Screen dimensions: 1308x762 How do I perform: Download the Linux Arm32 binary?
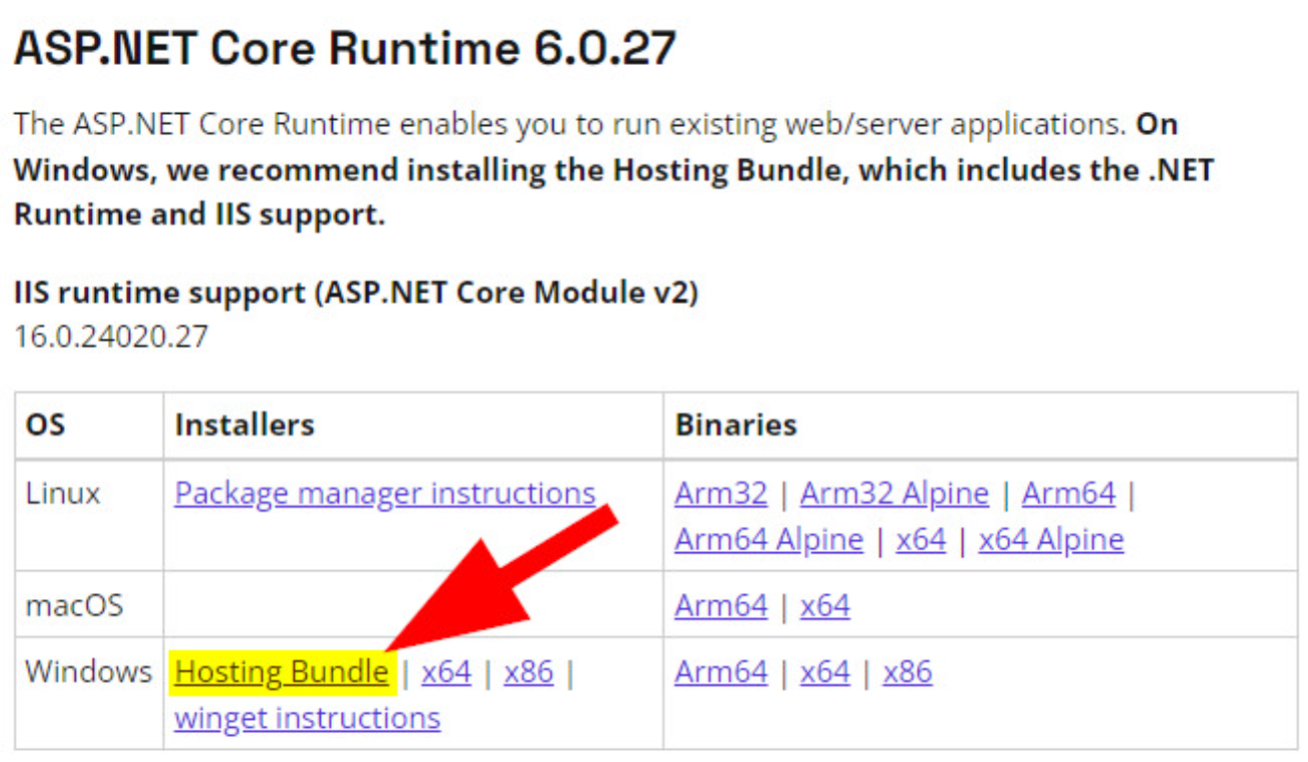720,493
